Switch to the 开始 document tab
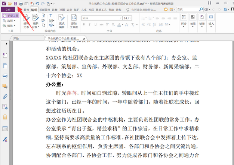Screen dimensions: 234x165 point(16,38)
